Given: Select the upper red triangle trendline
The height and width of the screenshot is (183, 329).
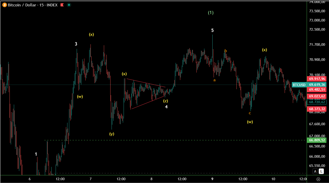Looking at the screenshot, I should pos(146,83).
